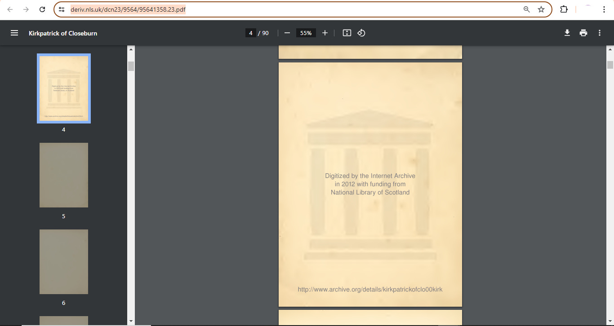The height and width of the screenshot is (326, 614).
Task: Bookmark this page with the star icon
Action: (541, 9)
